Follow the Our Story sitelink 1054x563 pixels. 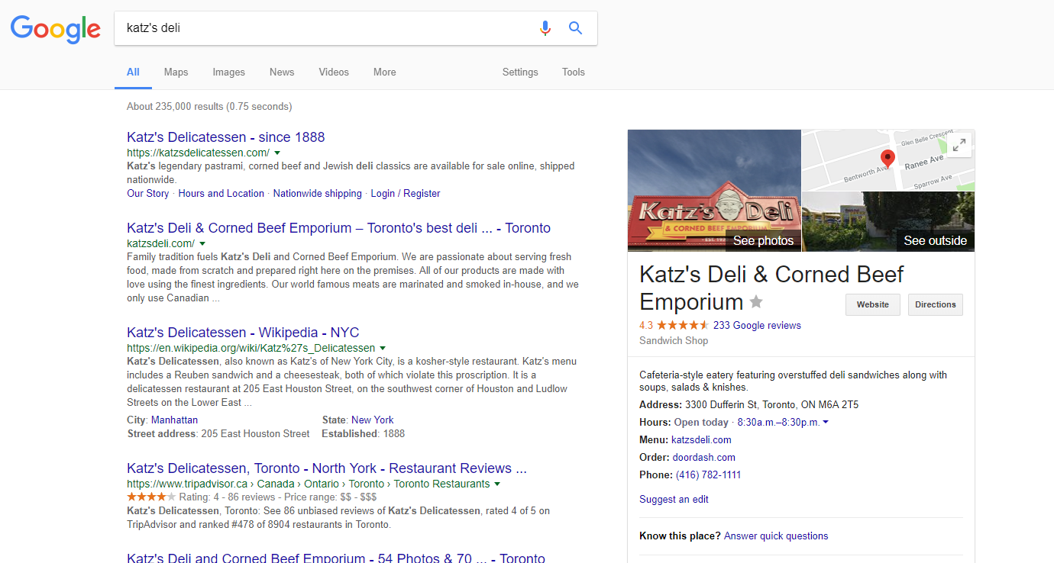(x=148, y=194)
